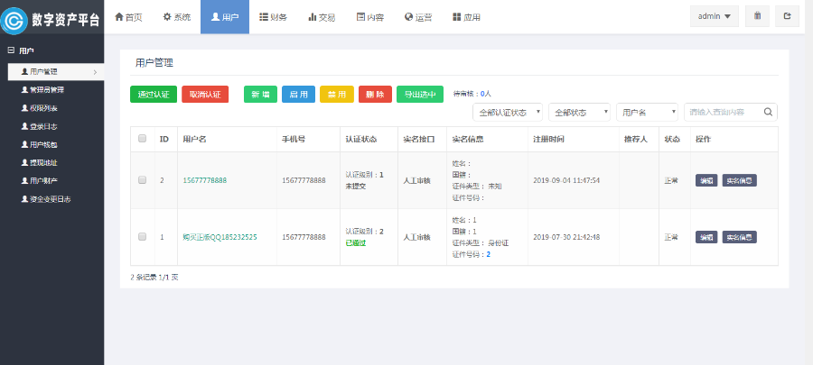Viewport: 813px width, 365px height.
Task: Check the box for user ID 2
Action: pos(142,180)
